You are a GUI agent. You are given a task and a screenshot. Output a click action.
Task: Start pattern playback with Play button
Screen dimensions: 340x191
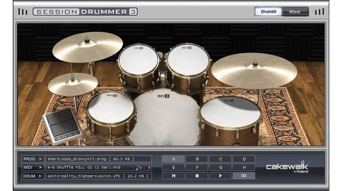tap(220, 176)
